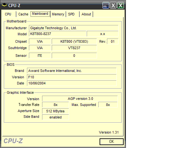
Task: Switch to the CPU tab
Action: [9, 14]
